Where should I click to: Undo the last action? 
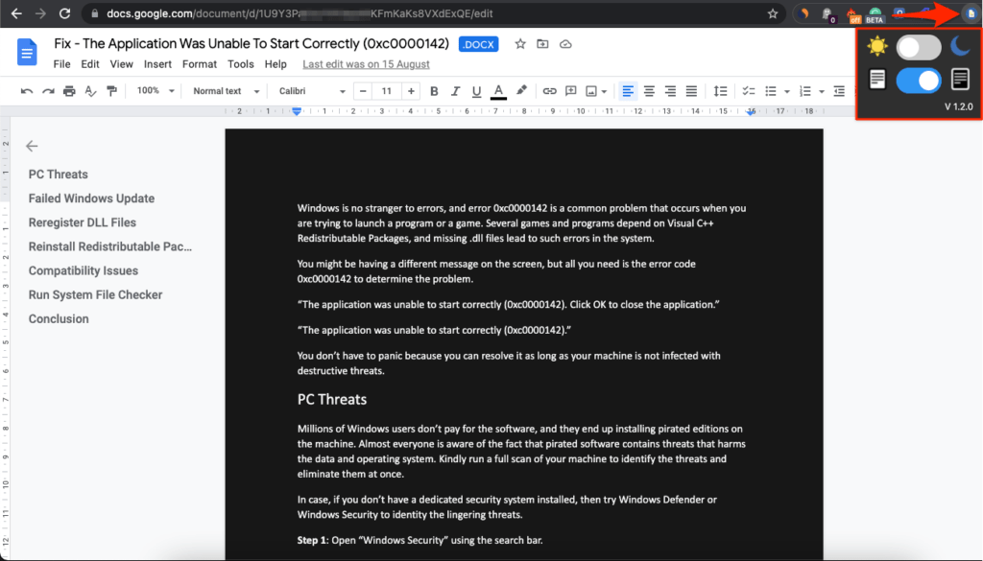pyautogui.click(x=26, y=90)
